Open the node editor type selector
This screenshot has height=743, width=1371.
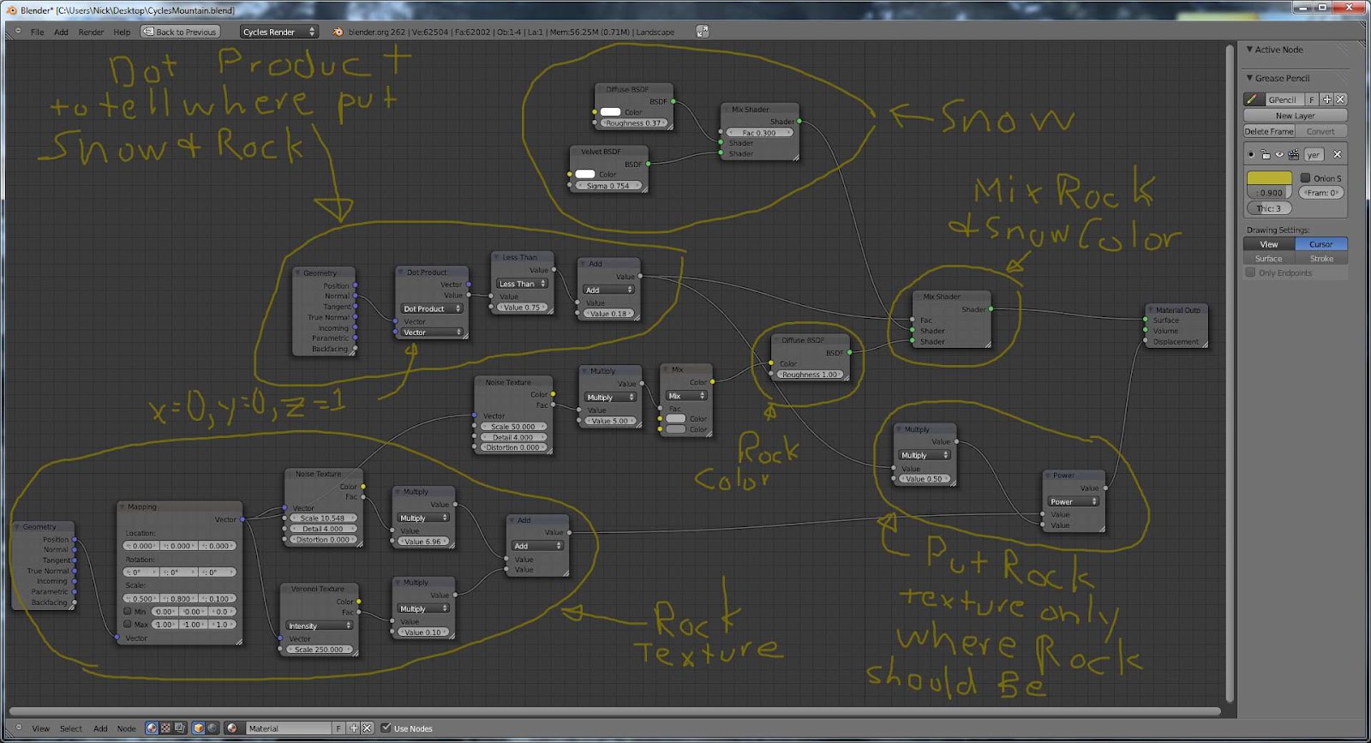point(18,728)
